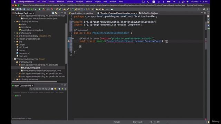Click Package Explorer horizontal scrollbar
The image size is (221, 124).
(35, 82)
